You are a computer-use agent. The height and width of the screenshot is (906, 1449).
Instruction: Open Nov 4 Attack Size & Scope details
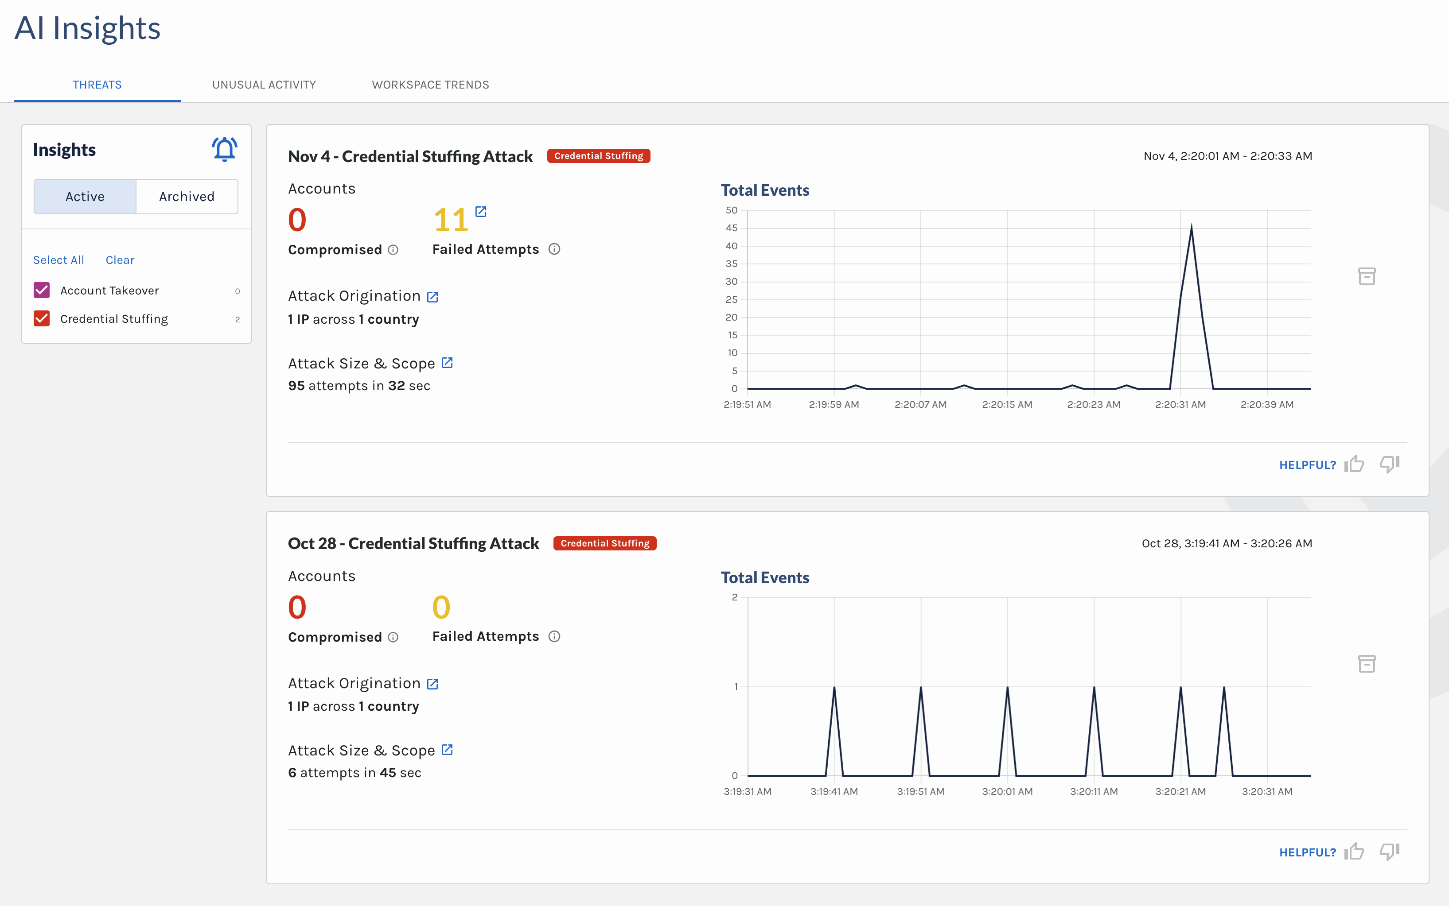point(447,363)
